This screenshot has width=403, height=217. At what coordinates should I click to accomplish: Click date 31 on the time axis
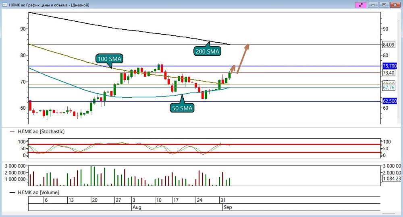click(x=223, y=200)
